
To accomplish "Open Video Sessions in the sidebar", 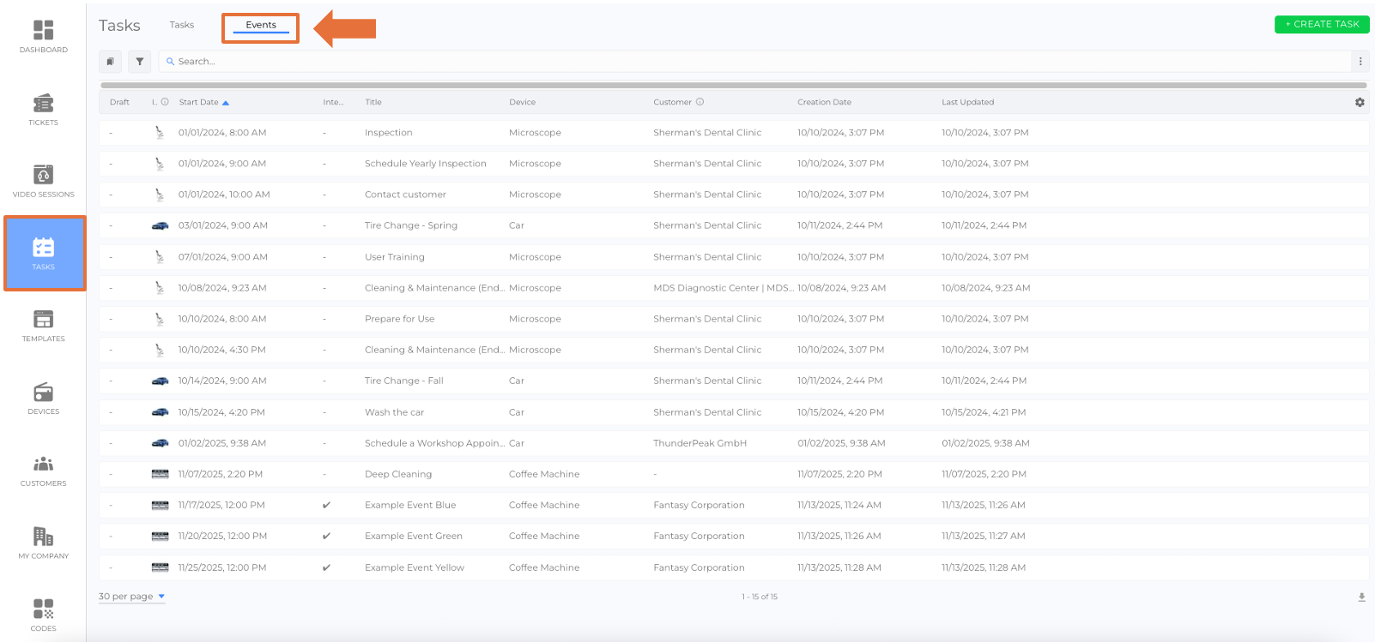I will point(43,181).
